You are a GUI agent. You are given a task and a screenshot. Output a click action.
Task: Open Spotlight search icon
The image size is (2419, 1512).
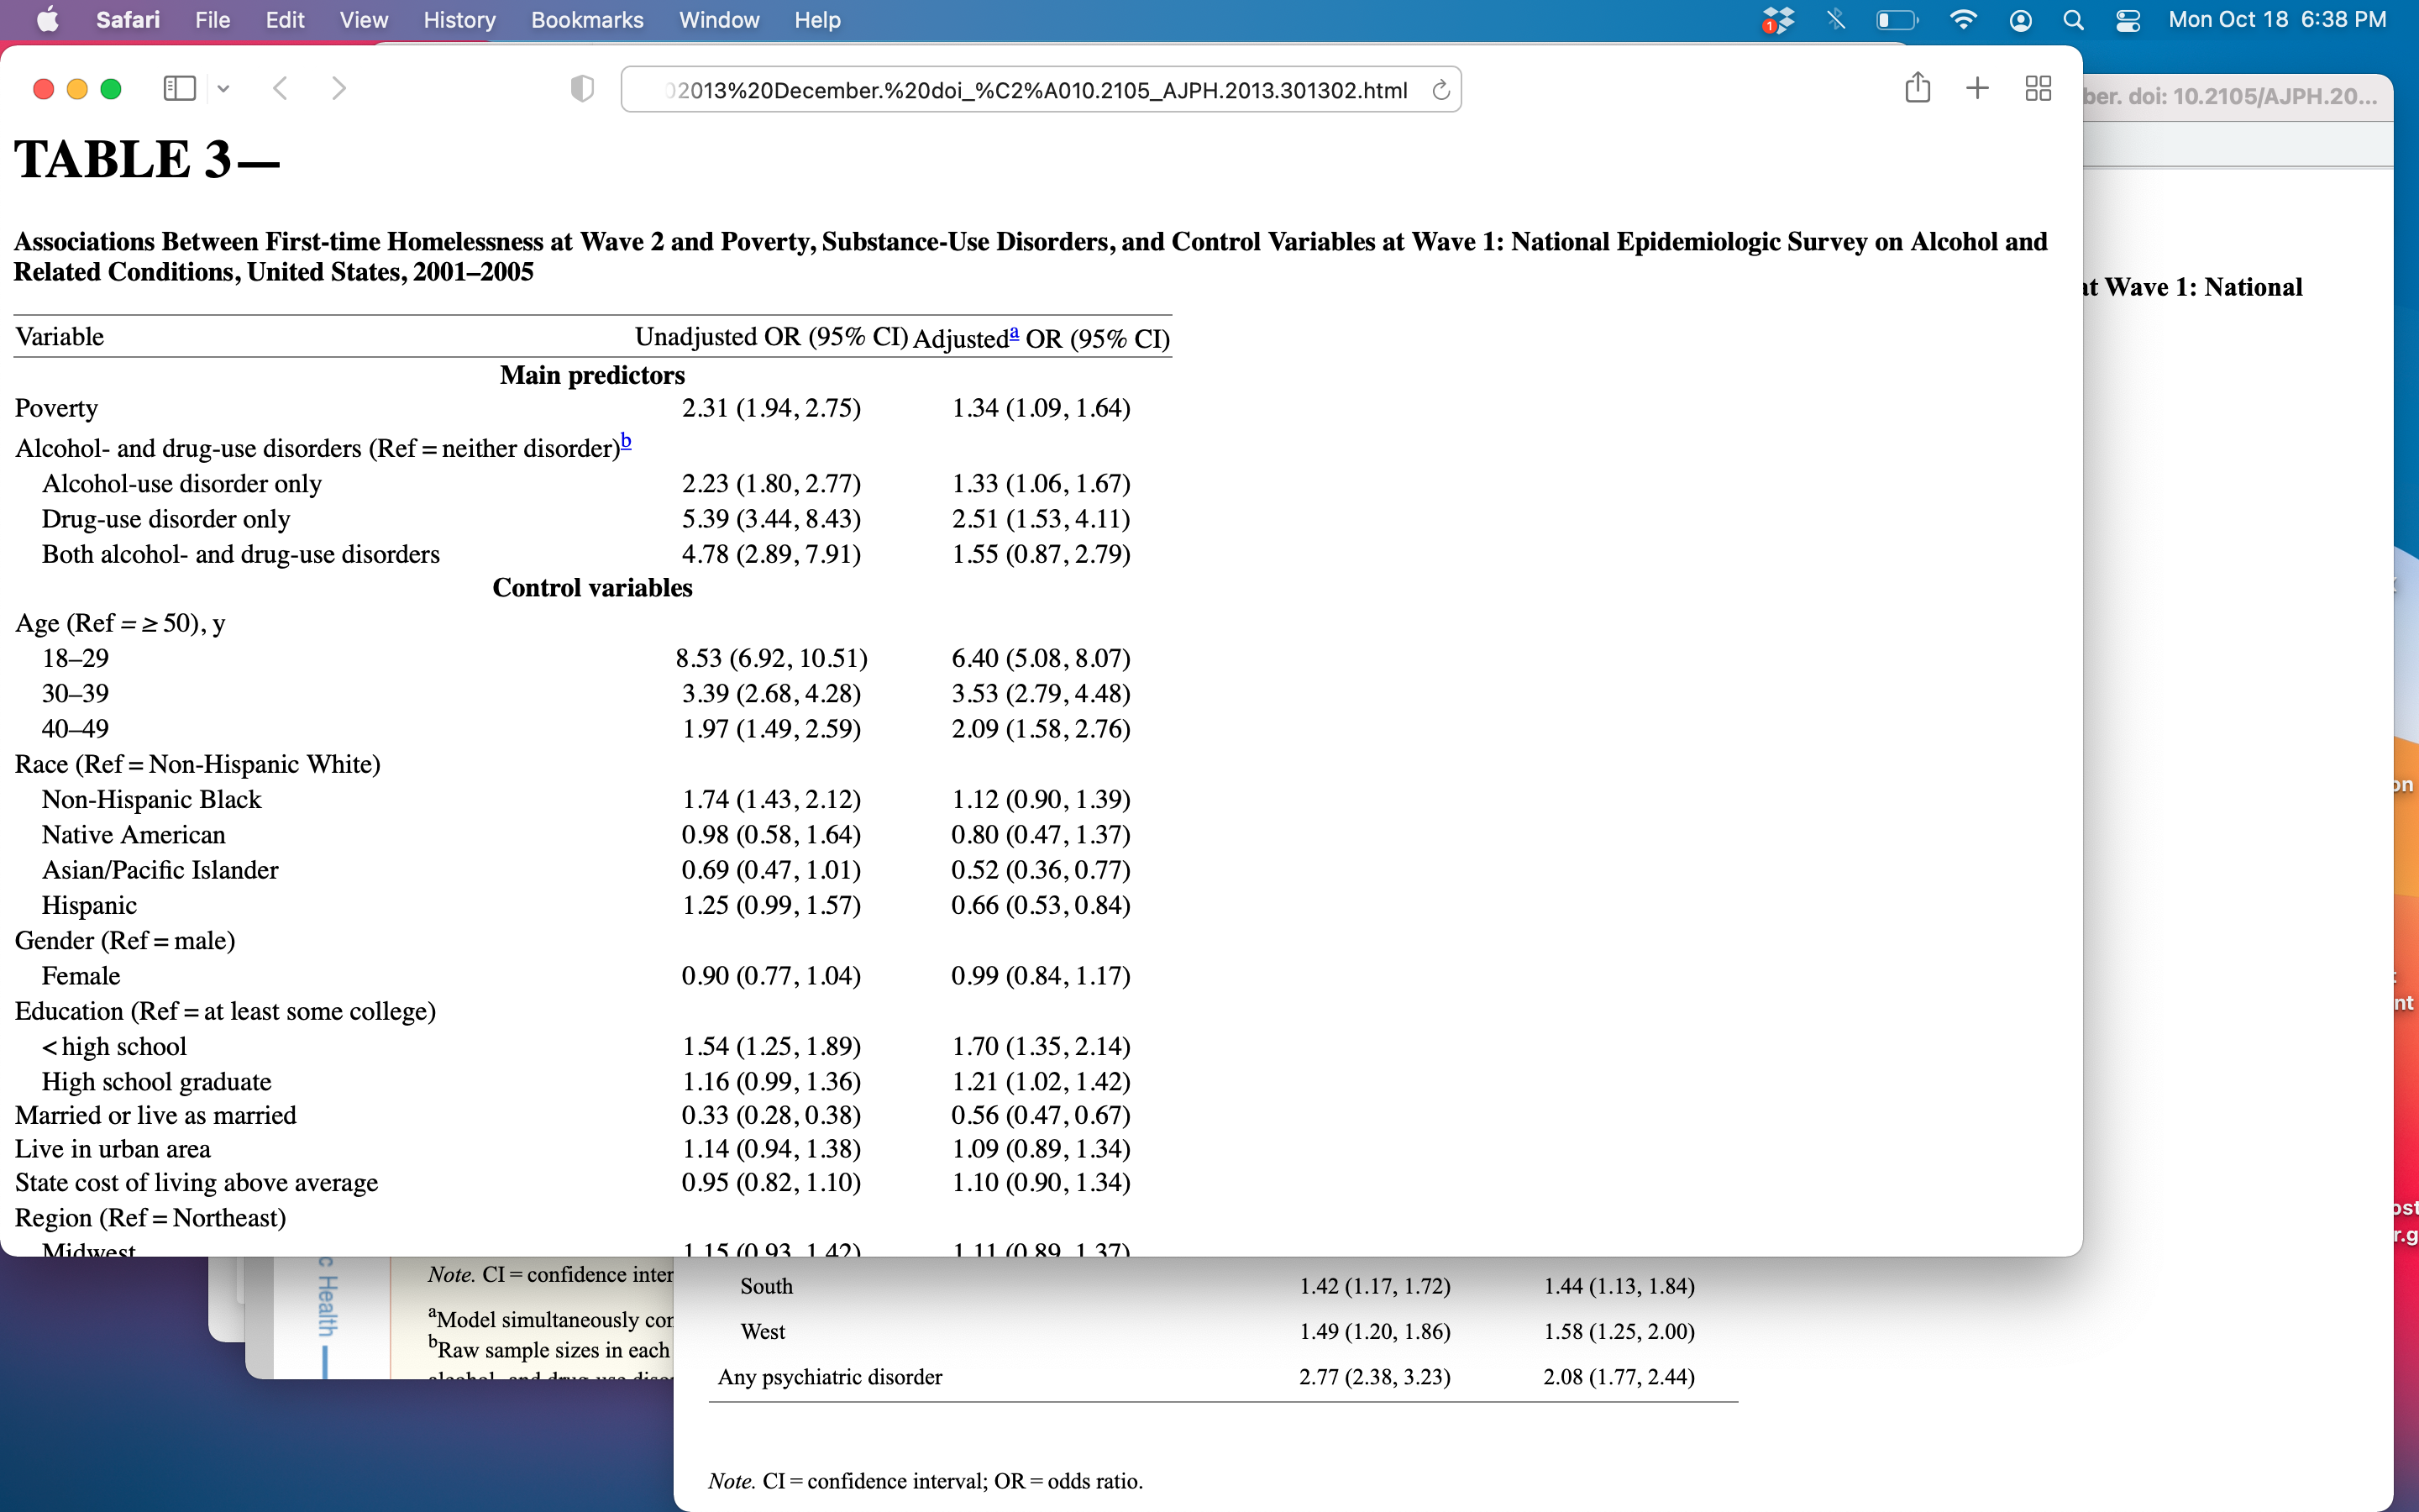click(2073, 20)
